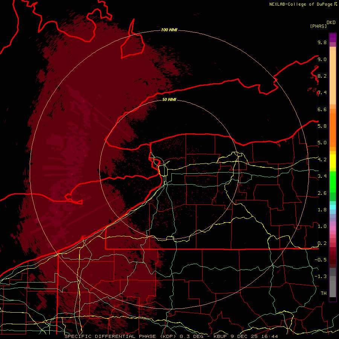Click the 100 NMI range ring label

[169, 30]
